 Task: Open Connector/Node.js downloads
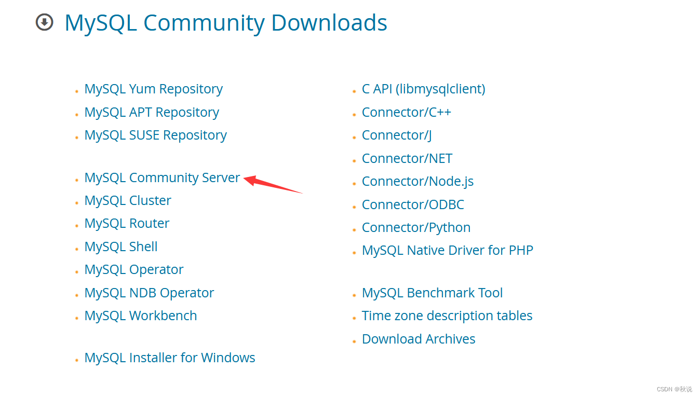pyautogui.click(x=418, y=181)
